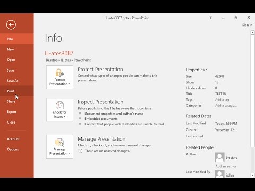Click the Add a category field
This screenshot has width=255, height=191.
(x=226, y=106)
